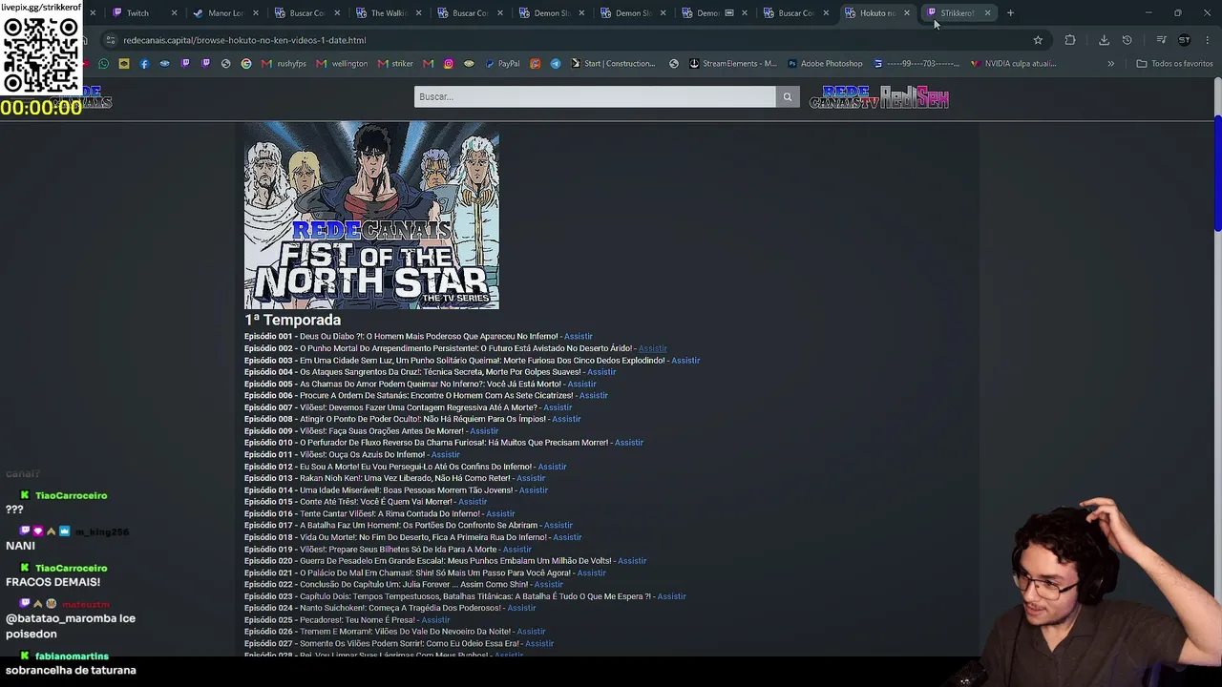Click Assistir for Episódio 013

coord(531,479)
